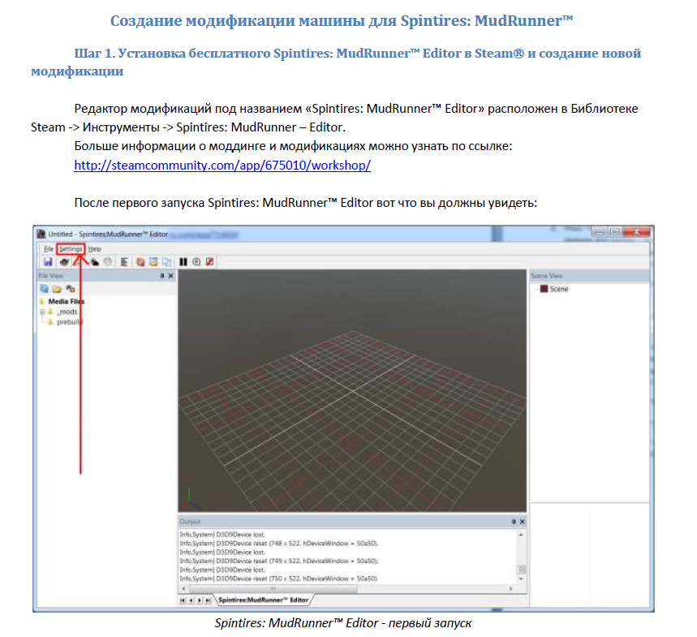Click the log line with '749 x 522'
This screenshot has width=697, height=637.
279,561
